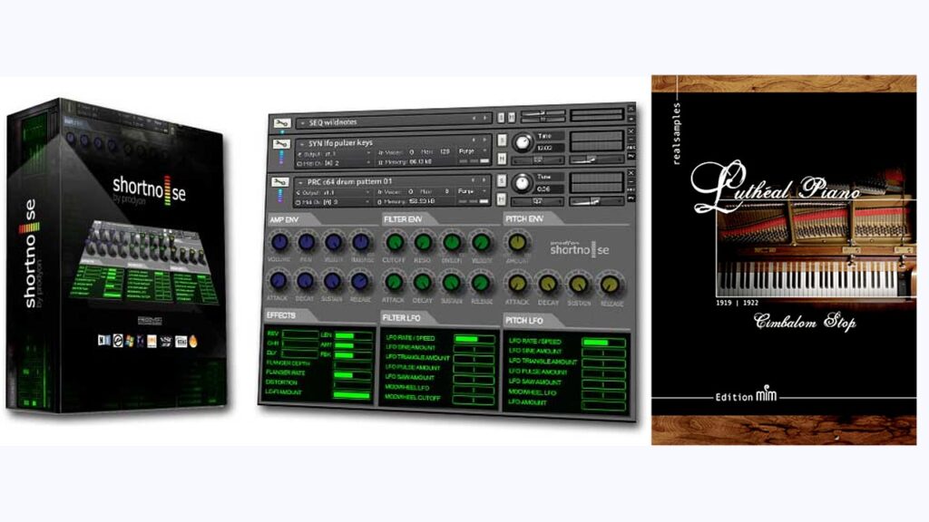This screenshot has width=929, height=522.
Task: Mute the SEQ wildnotes instrument
Action: coord(512,117)
